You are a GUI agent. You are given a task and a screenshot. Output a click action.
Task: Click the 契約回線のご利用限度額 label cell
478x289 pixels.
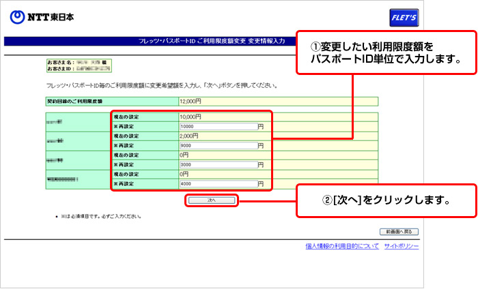(x=74, y=101)
